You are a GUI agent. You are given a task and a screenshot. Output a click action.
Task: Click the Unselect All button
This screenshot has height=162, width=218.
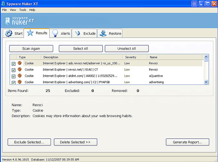(126, 48)
